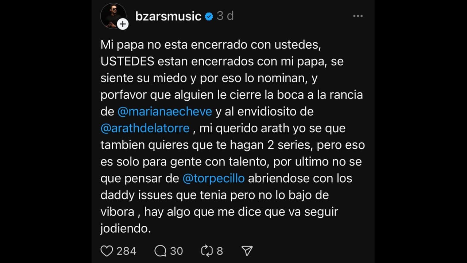Open the @arathdelatorre mention
Image resolution: width=467 pixels, height=263 pixels.
click(145, 128)
